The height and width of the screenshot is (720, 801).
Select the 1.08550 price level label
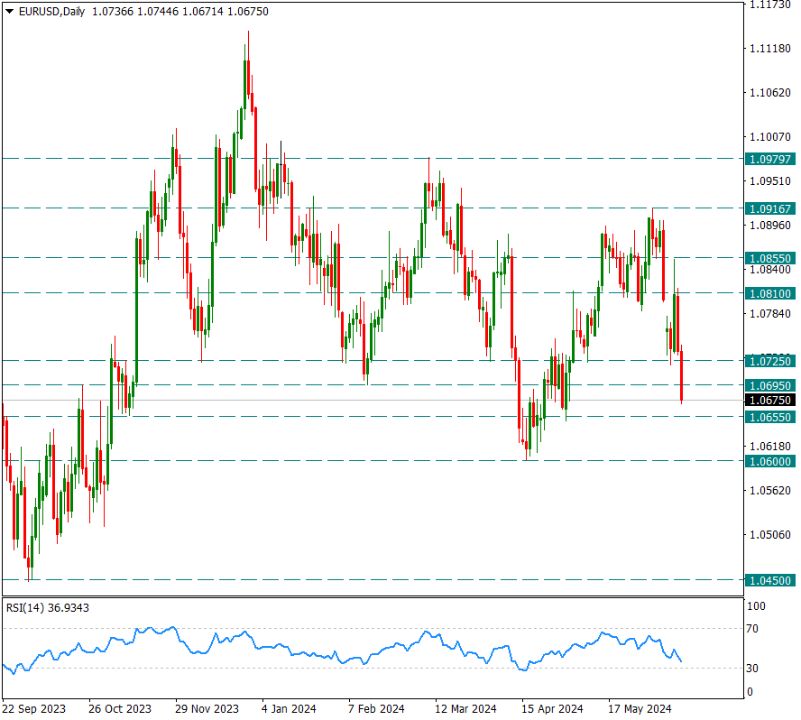click(769, 258)
